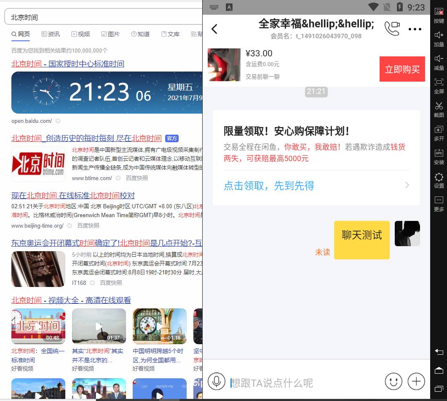Start a video call with the seller
The image size is (447, 401).
tap(392, 29)
